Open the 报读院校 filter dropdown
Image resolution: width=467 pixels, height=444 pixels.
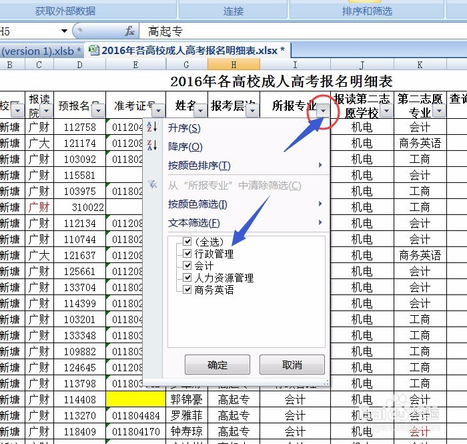(x=47, y=111)
